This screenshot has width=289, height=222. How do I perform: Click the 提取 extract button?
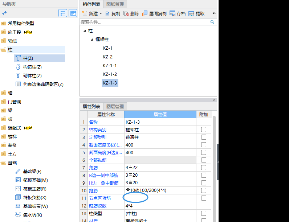click(x=196, y=14)
